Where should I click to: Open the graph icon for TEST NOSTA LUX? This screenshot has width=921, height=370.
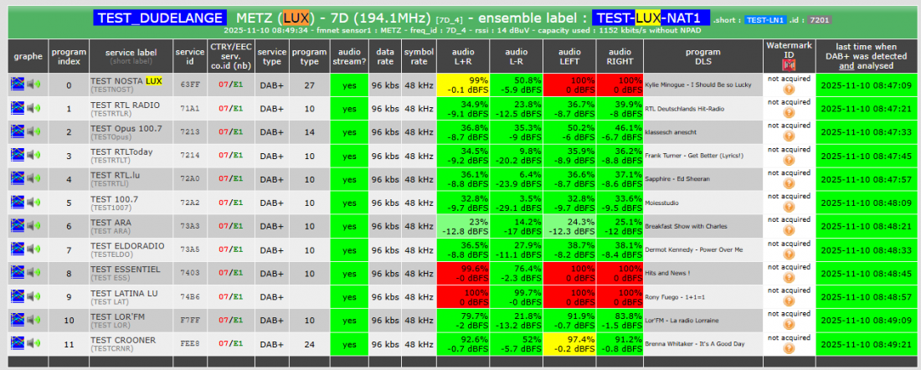click(x=18, y=85)
